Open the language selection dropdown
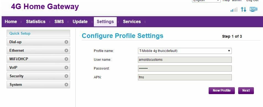This screenshot has width=263, height=107. [x=206, y=1]
